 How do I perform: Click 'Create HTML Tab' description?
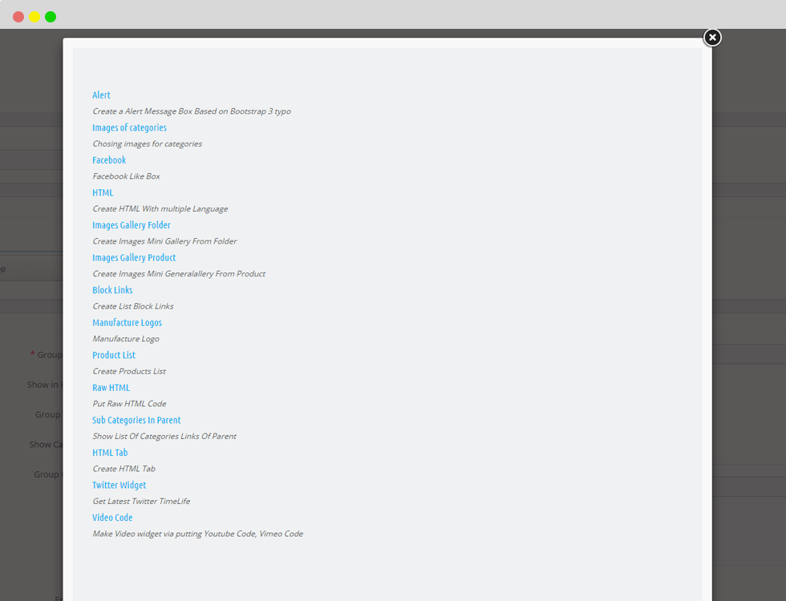coord(124,469)
